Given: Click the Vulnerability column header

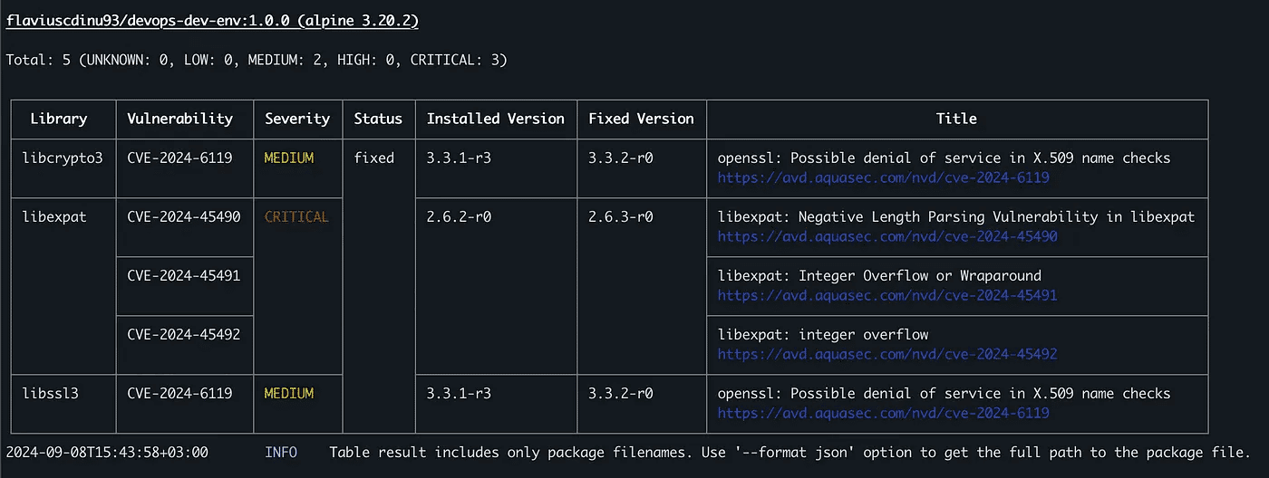Looking at the screenshot, I should 179,119.
